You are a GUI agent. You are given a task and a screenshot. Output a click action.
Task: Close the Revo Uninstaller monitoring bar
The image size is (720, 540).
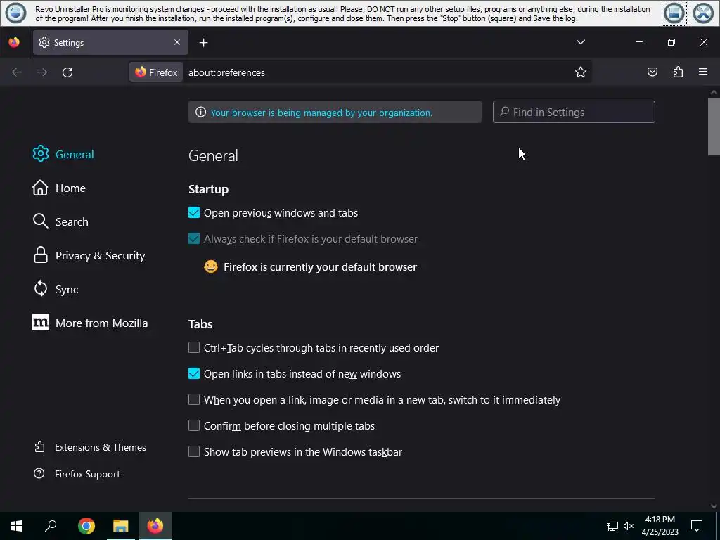click(x=703, y=13)
